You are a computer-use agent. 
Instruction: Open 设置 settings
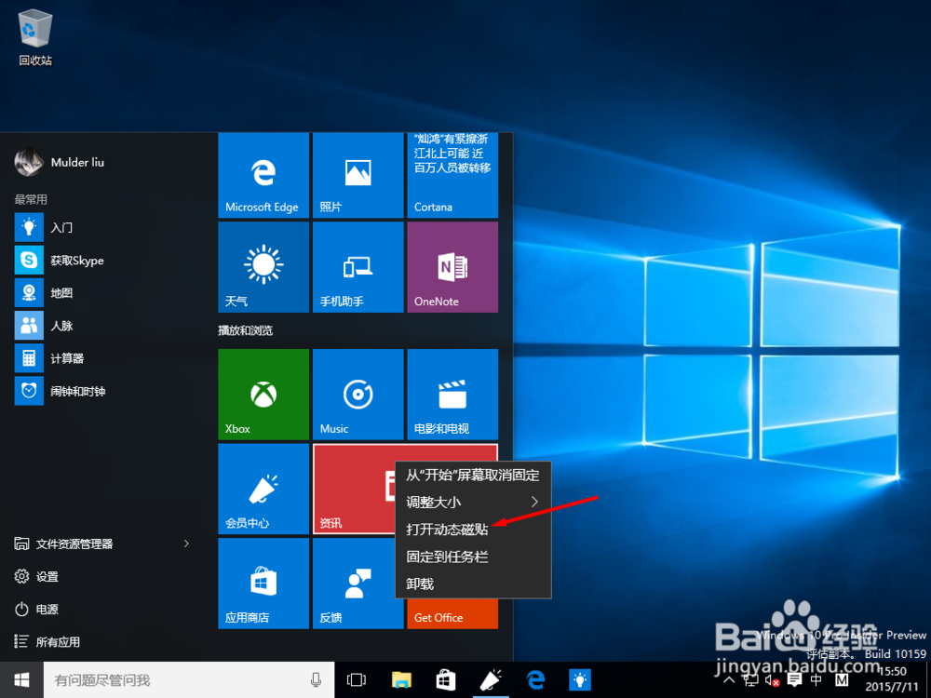36,576
